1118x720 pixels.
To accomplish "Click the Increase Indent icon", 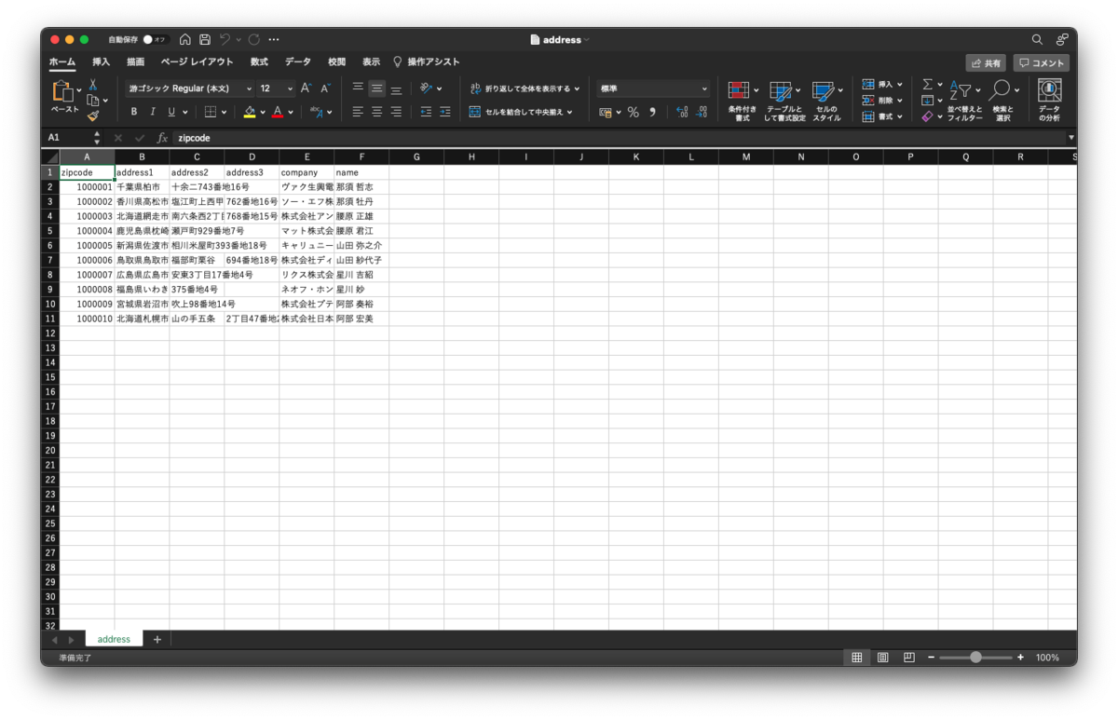I will [x=445, y=112].
